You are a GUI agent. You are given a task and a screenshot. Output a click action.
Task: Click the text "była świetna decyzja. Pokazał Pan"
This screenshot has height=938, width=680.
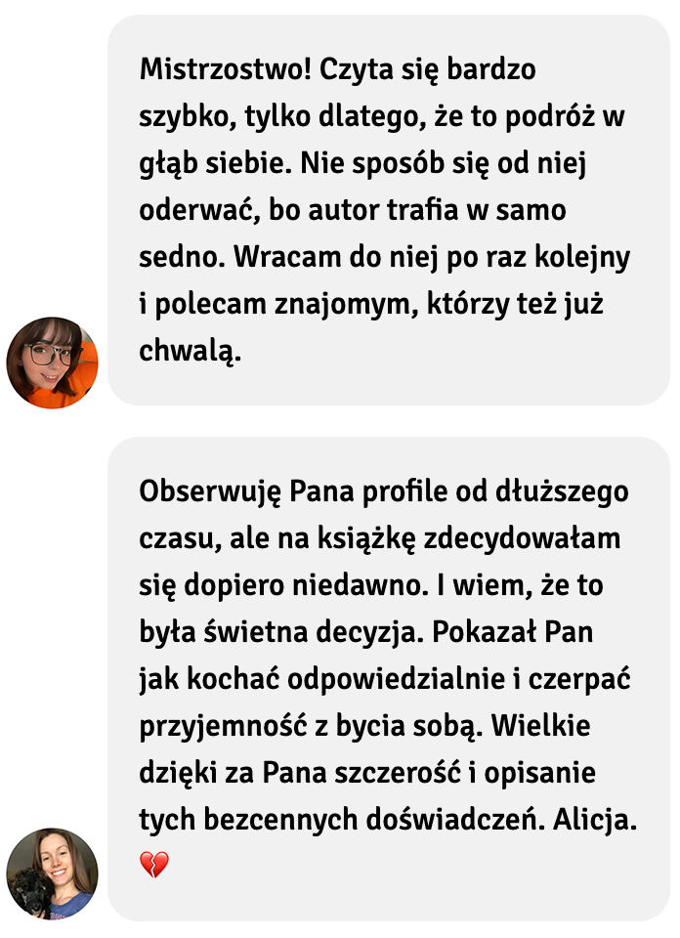point(366,632)
